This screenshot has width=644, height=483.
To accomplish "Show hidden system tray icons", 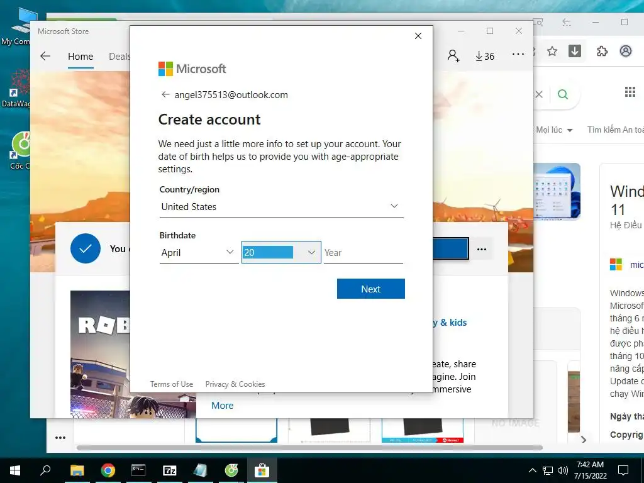I will point(532,470).
